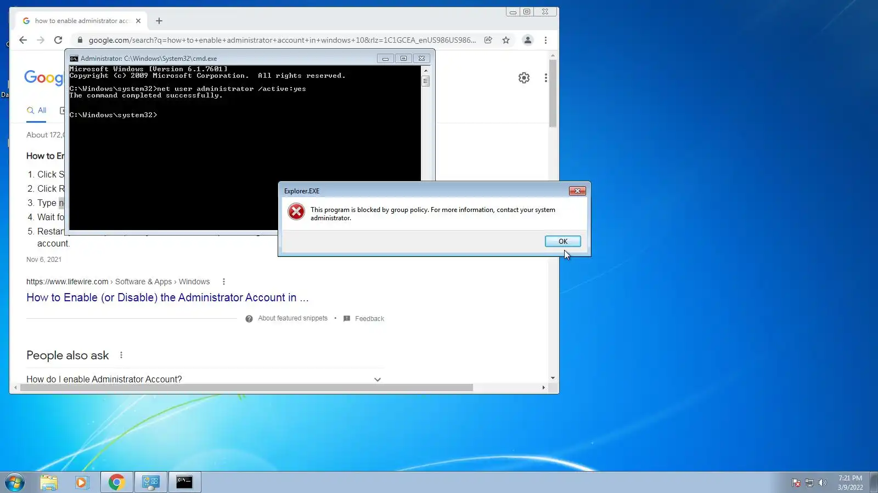Close the Chrome window

point(545,12)
